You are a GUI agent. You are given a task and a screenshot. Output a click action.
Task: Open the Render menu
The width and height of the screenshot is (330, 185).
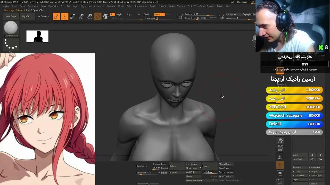pyautogui.click(x=153, y=6)
